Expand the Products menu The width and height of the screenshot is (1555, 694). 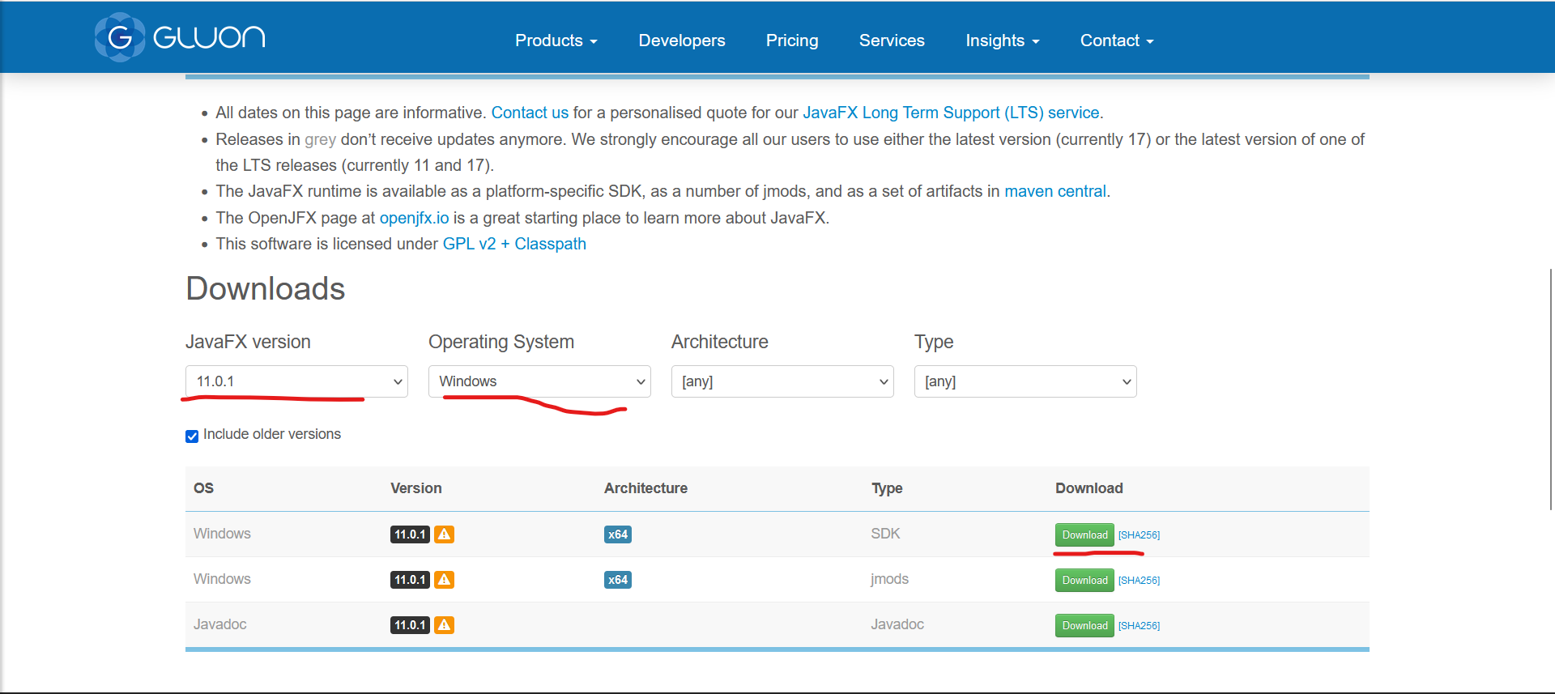tap(556, 40)
